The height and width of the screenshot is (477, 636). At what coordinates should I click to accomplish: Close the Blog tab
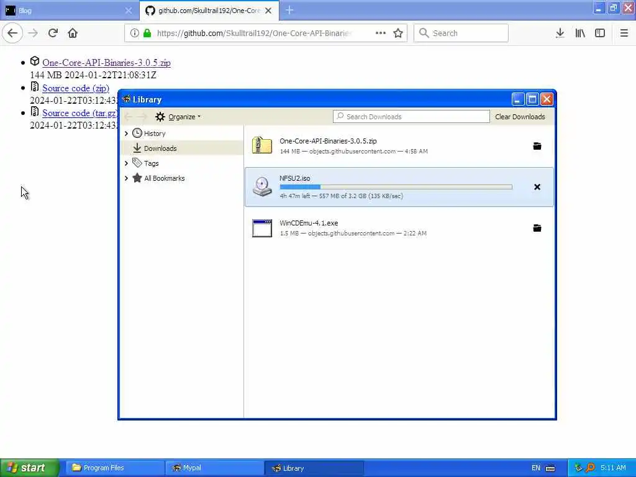[128, 11]
